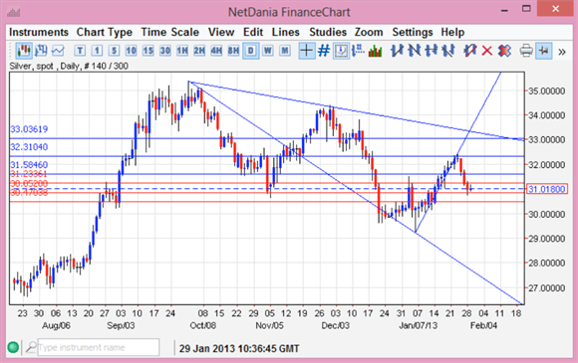Click the timestamp 29 Jan 2013 10:36:45 GMT
Viewport: 578px width, 363px height.
coord(239,348)
